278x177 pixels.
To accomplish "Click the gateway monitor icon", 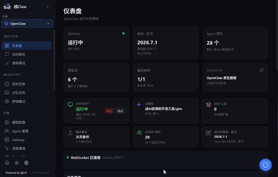I will 70,105.
